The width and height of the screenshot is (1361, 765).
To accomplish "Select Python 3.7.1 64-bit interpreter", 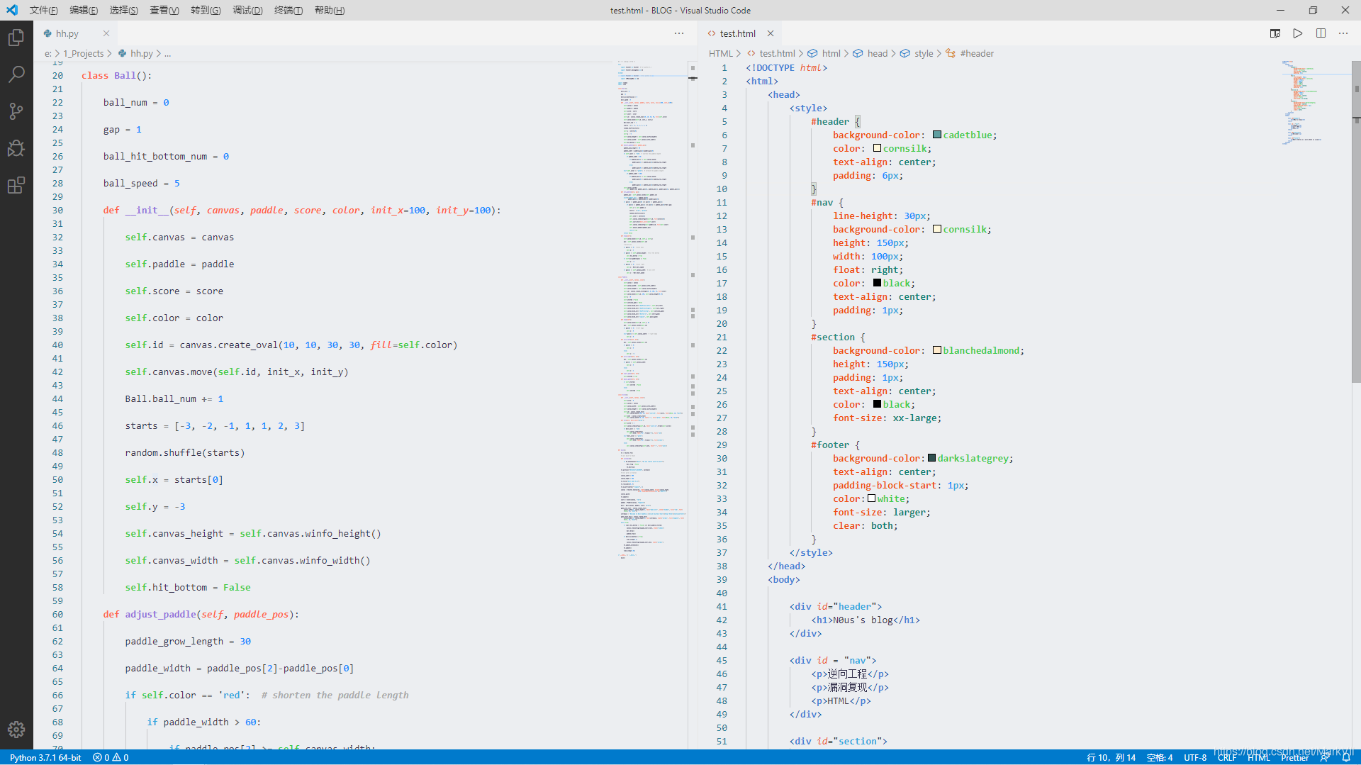I will [45, 757].
